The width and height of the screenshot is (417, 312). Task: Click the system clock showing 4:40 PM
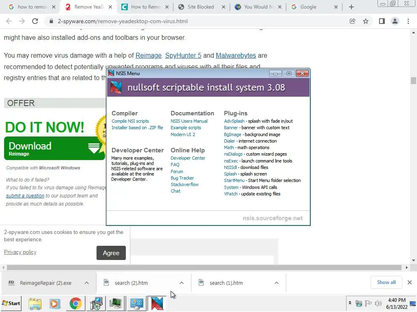(397, 303)
